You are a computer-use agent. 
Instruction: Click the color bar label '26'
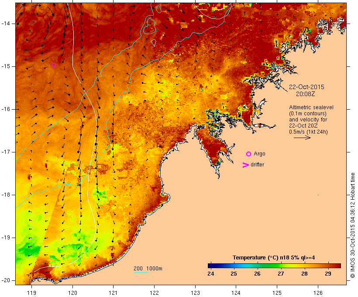pos(257,274)
